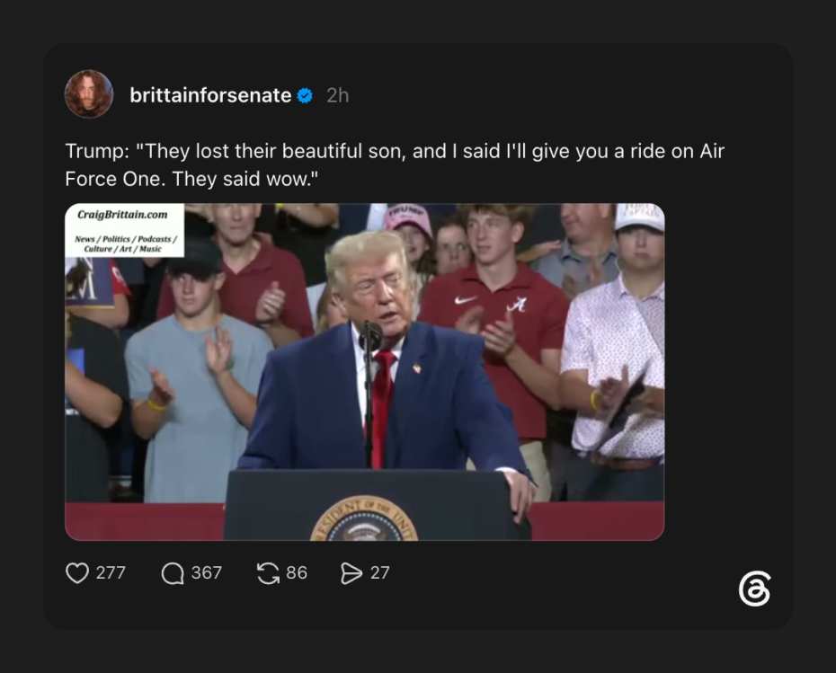This screenshot has width=836, height=673.
Task: Click the microphone in the video frame
Action: 370,337
